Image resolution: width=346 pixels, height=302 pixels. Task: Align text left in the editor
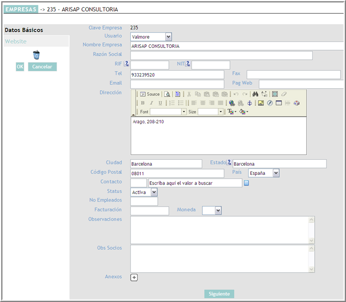194,103
